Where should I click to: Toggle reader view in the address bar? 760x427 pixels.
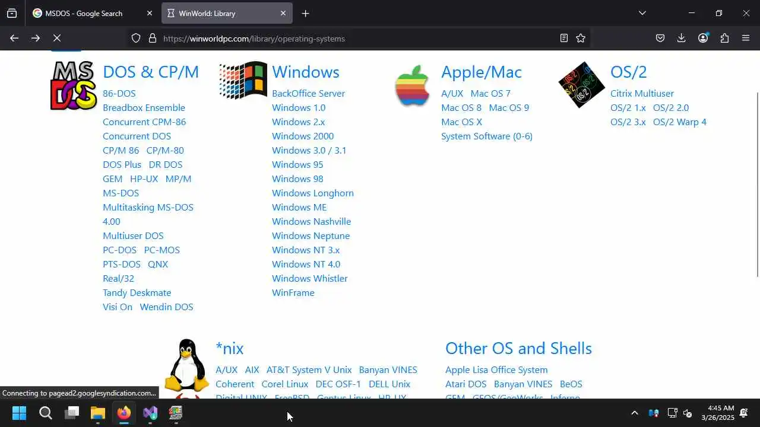point(564,38)
